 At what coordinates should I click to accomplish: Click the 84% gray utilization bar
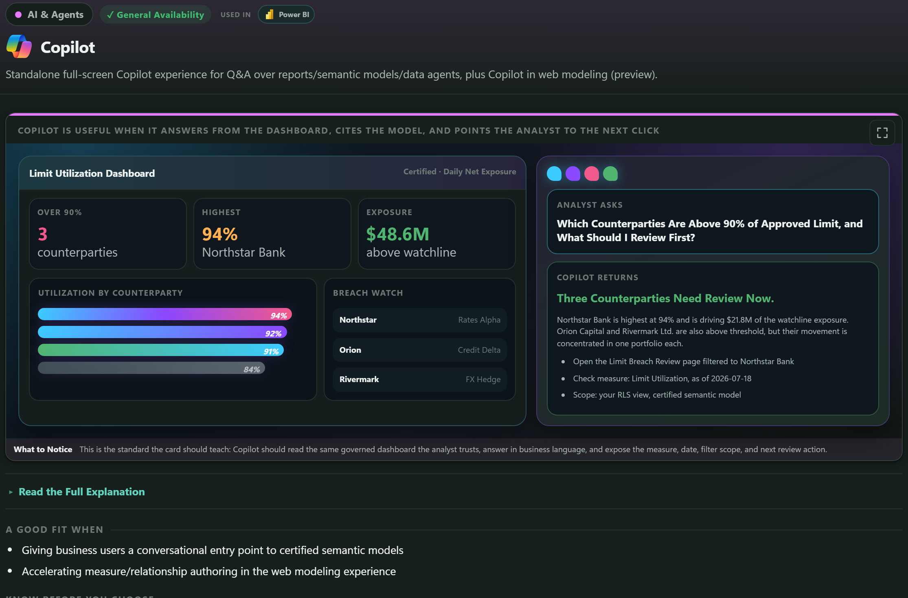(x=151, y=368)
